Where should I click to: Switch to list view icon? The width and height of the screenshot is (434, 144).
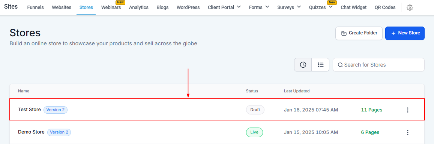click(x=320, y=65)
